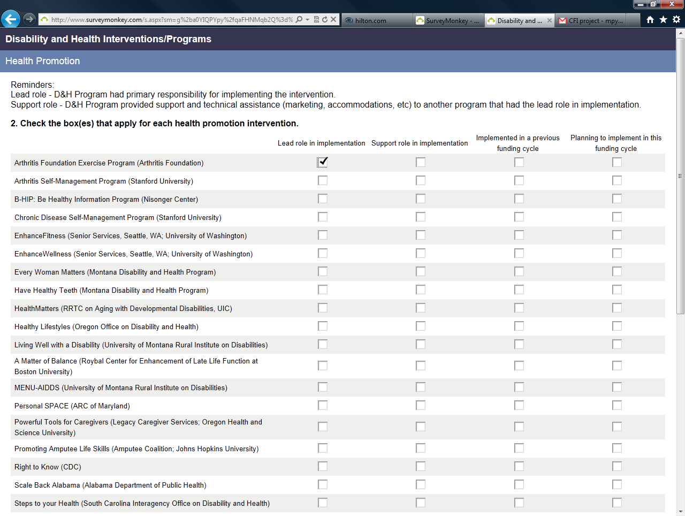Check Support role for B-HIP program

(421, 199)
